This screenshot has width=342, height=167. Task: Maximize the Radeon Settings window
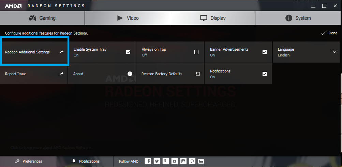(x=324, y=6)
